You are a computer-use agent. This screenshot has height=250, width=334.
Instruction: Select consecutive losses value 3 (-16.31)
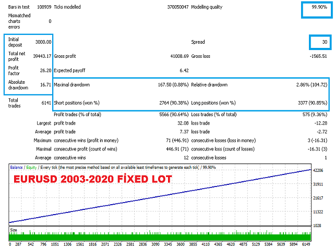tap(317, 141)
